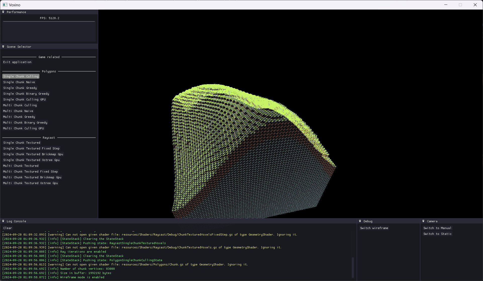Clear the log console output
483x281 pixels.
pos(8,228)
